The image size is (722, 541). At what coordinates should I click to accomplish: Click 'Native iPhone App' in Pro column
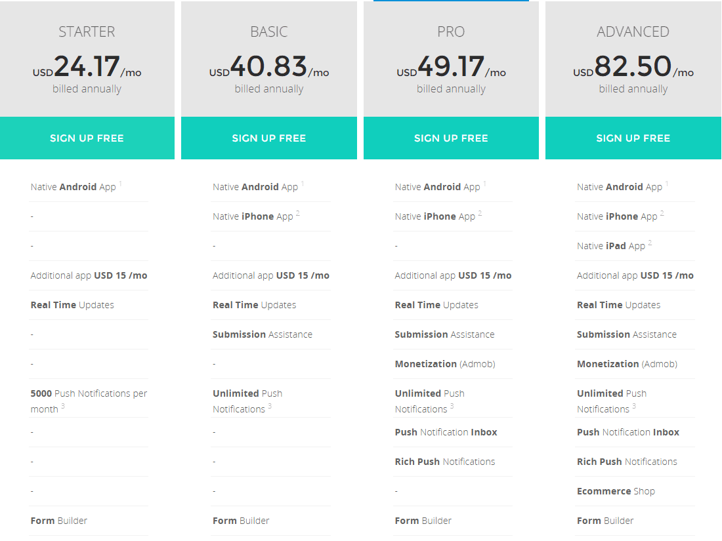point(435,216)
